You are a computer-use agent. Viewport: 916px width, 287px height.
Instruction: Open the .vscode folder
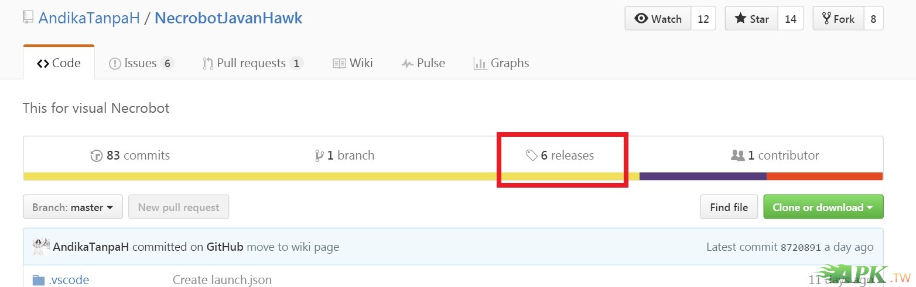(x=69, y=280)
